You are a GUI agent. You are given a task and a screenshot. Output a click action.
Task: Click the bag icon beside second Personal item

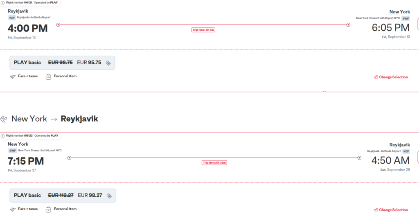tap(48, 209)
